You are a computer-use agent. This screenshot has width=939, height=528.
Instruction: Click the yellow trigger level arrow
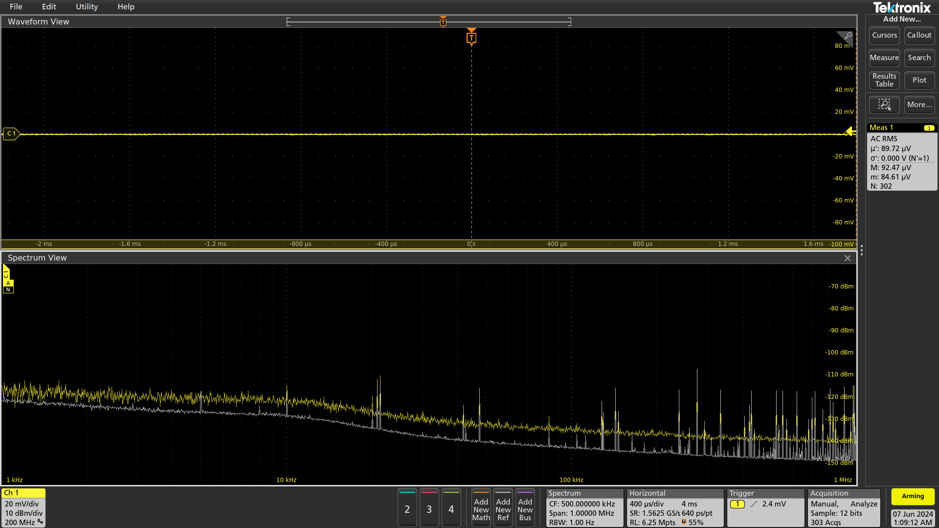850,131
